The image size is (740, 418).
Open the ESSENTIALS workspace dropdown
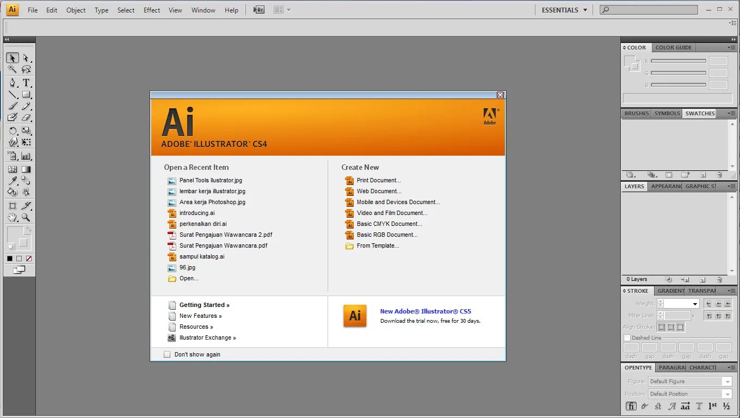(564, 10)
